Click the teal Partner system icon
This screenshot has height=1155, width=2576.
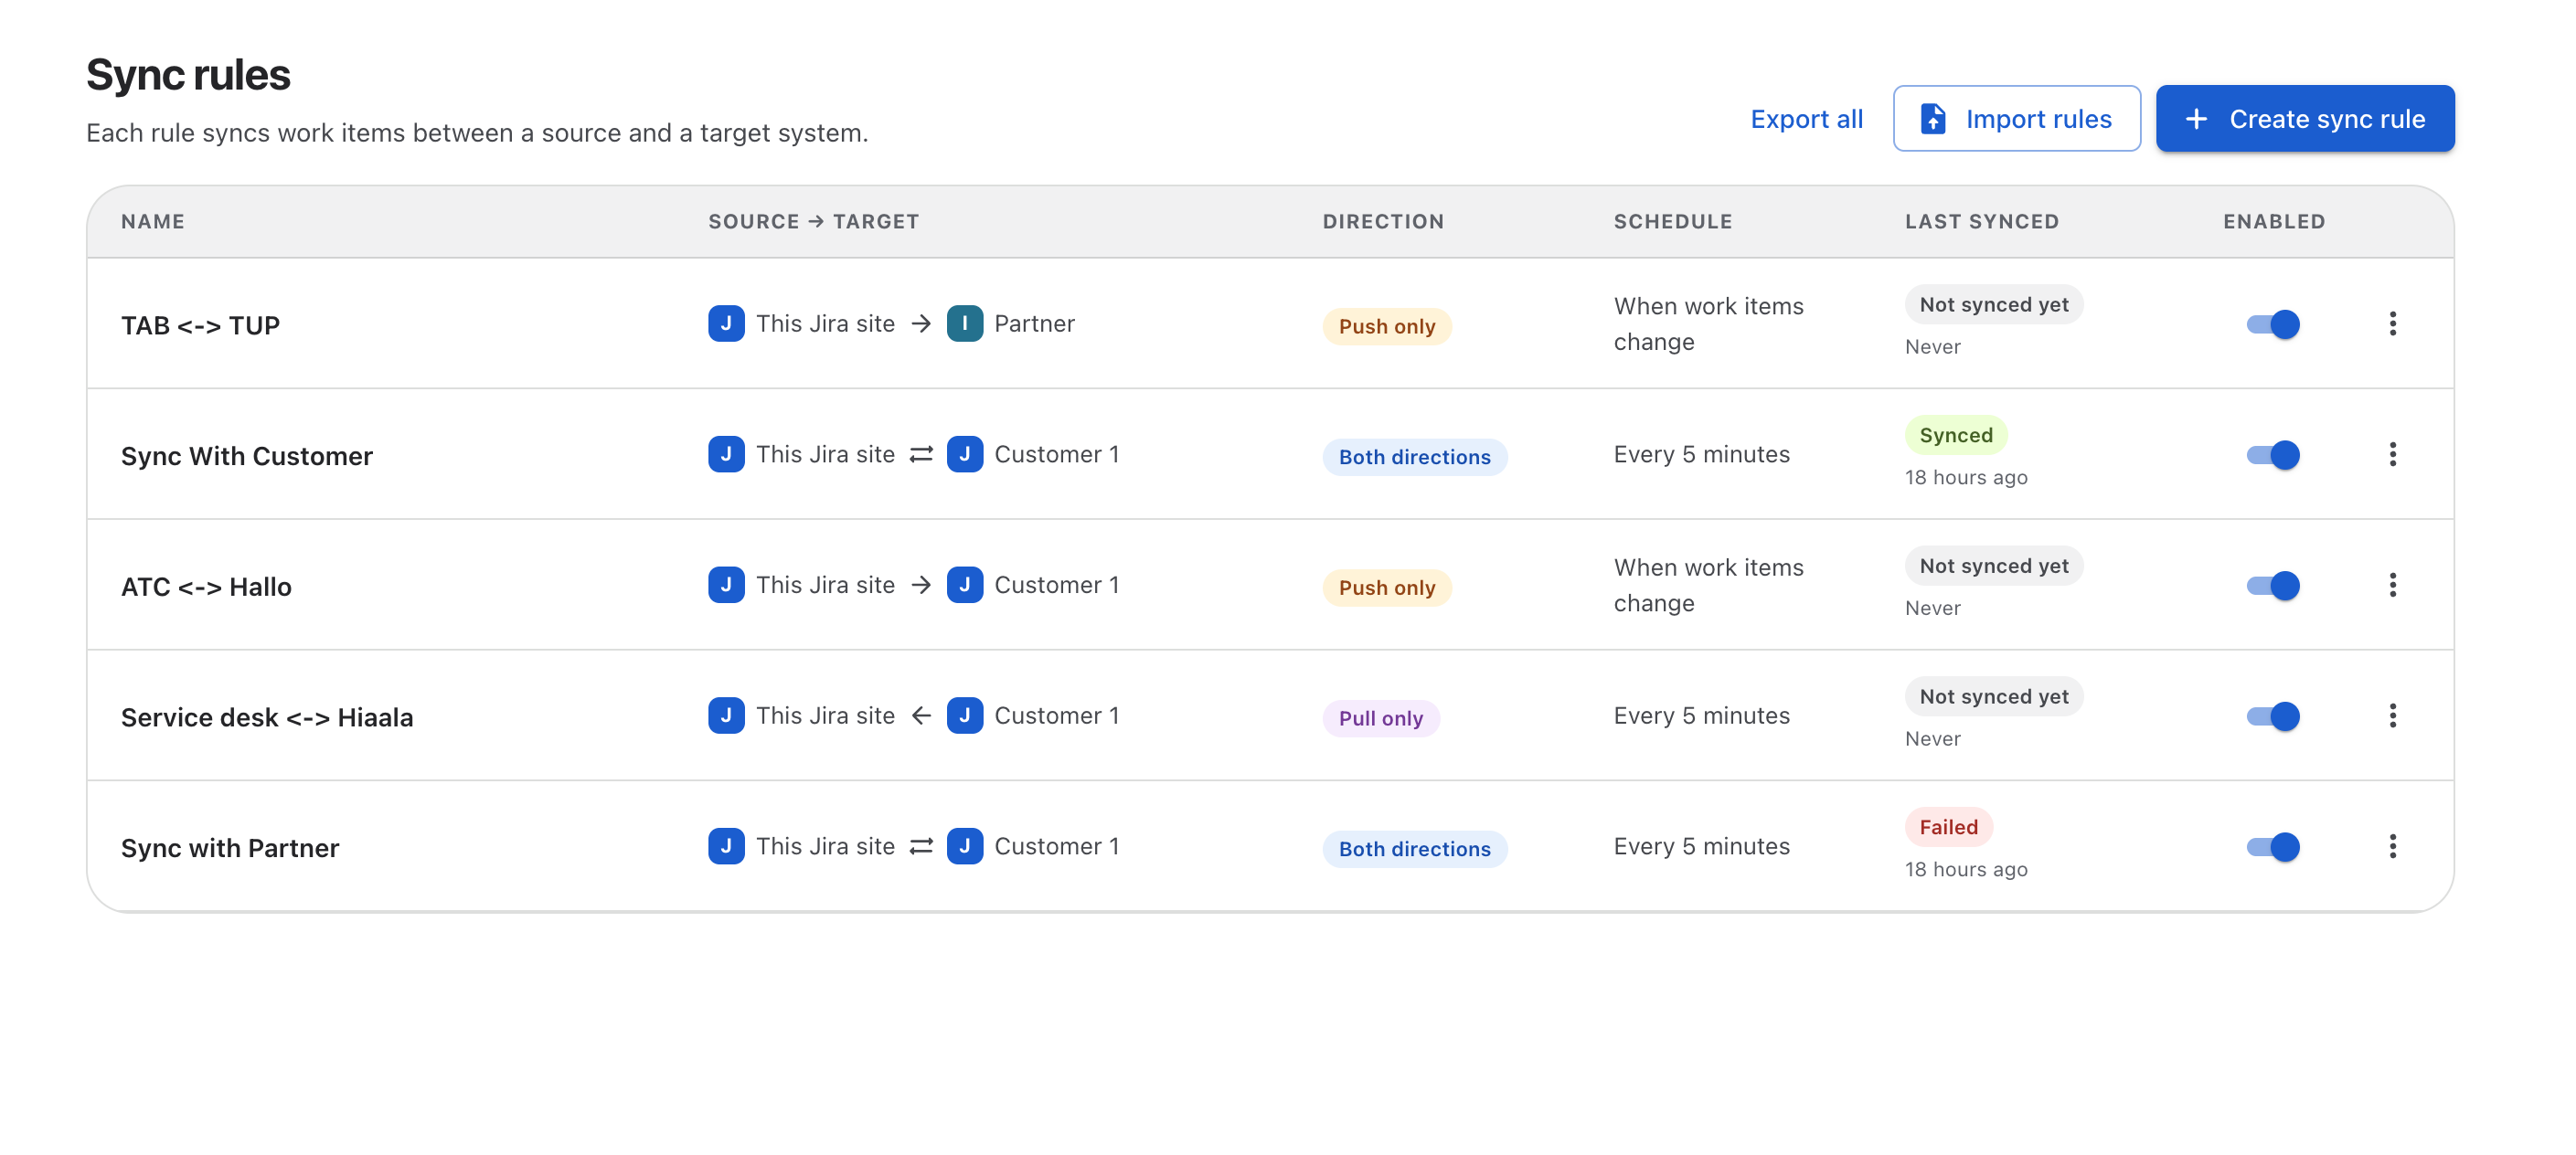point(964,323)
